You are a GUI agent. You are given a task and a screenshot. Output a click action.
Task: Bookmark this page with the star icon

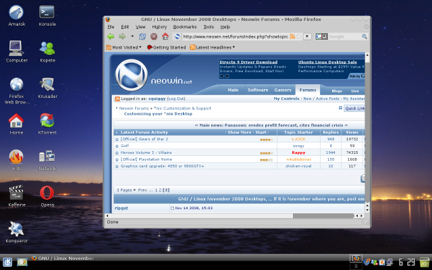pos(299,36)
